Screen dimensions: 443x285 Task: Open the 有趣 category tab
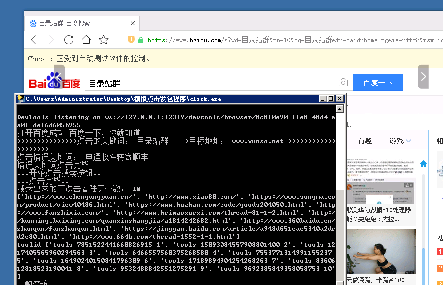coord(364,141)
